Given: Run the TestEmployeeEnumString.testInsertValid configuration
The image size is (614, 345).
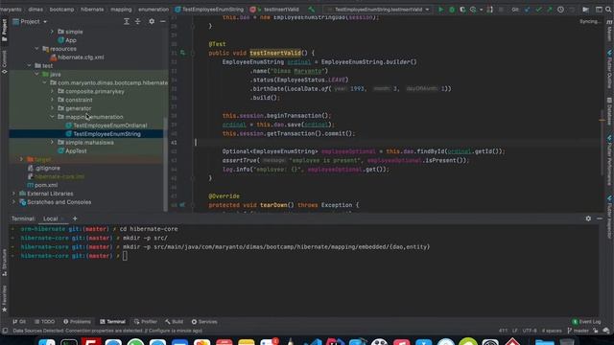Looking at the screenshot, I should click(x=440, y=10).
